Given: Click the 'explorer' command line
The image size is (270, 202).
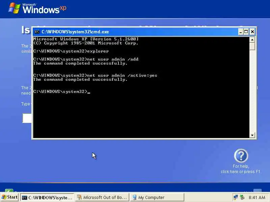Looking at the screenshot, I should point(71,51).
